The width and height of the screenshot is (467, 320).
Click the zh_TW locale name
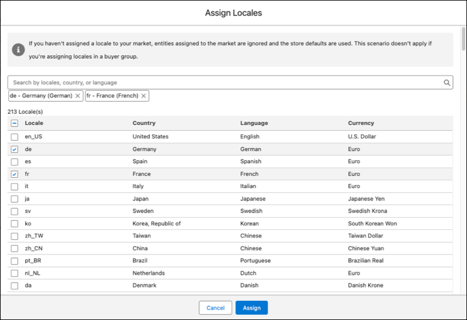tap(34, 236)
